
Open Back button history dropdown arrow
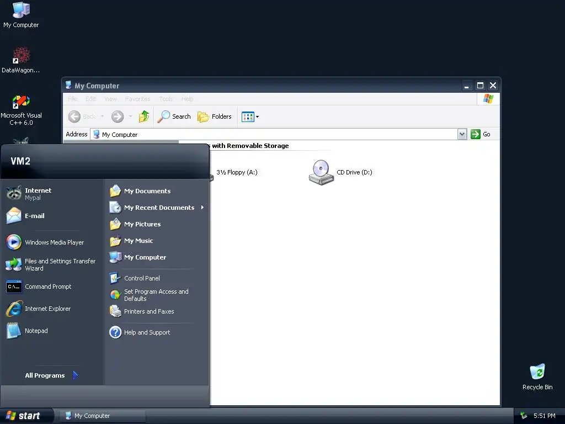(x=102, y=116)
